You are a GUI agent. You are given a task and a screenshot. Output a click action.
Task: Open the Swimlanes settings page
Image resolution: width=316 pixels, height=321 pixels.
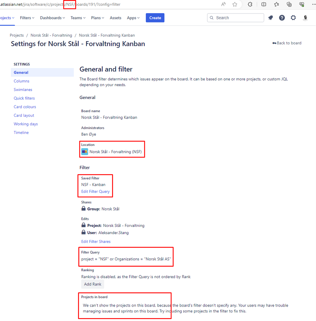[x=23, y=90]
